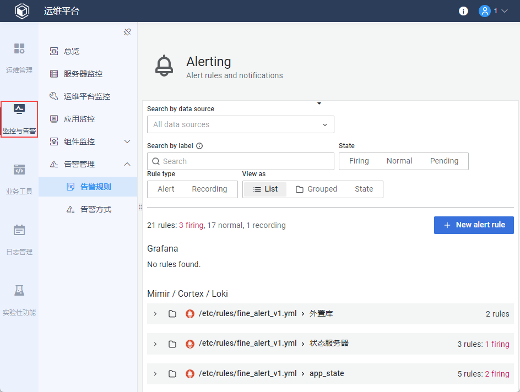Select the Recording rule type

click(x=209, y=189)
